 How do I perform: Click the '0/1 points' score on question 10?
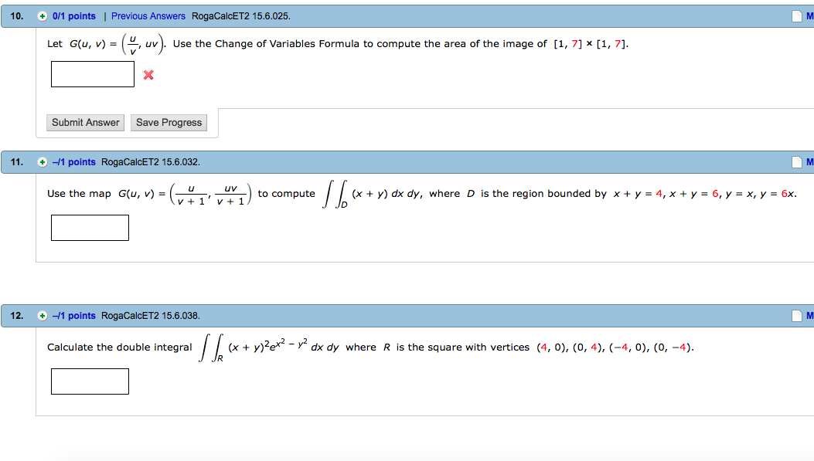pyautogui.click(x=73, y=15)
